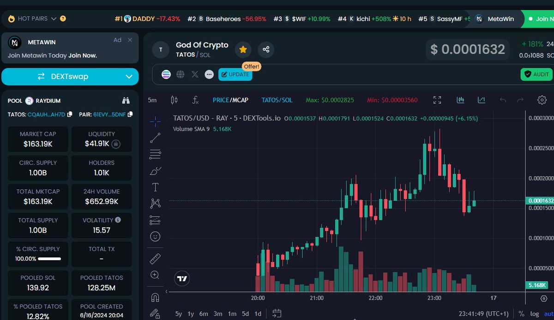This screenshot has width=554, height=320.
Task: Select the ruler measure tool
Action: 156,258
